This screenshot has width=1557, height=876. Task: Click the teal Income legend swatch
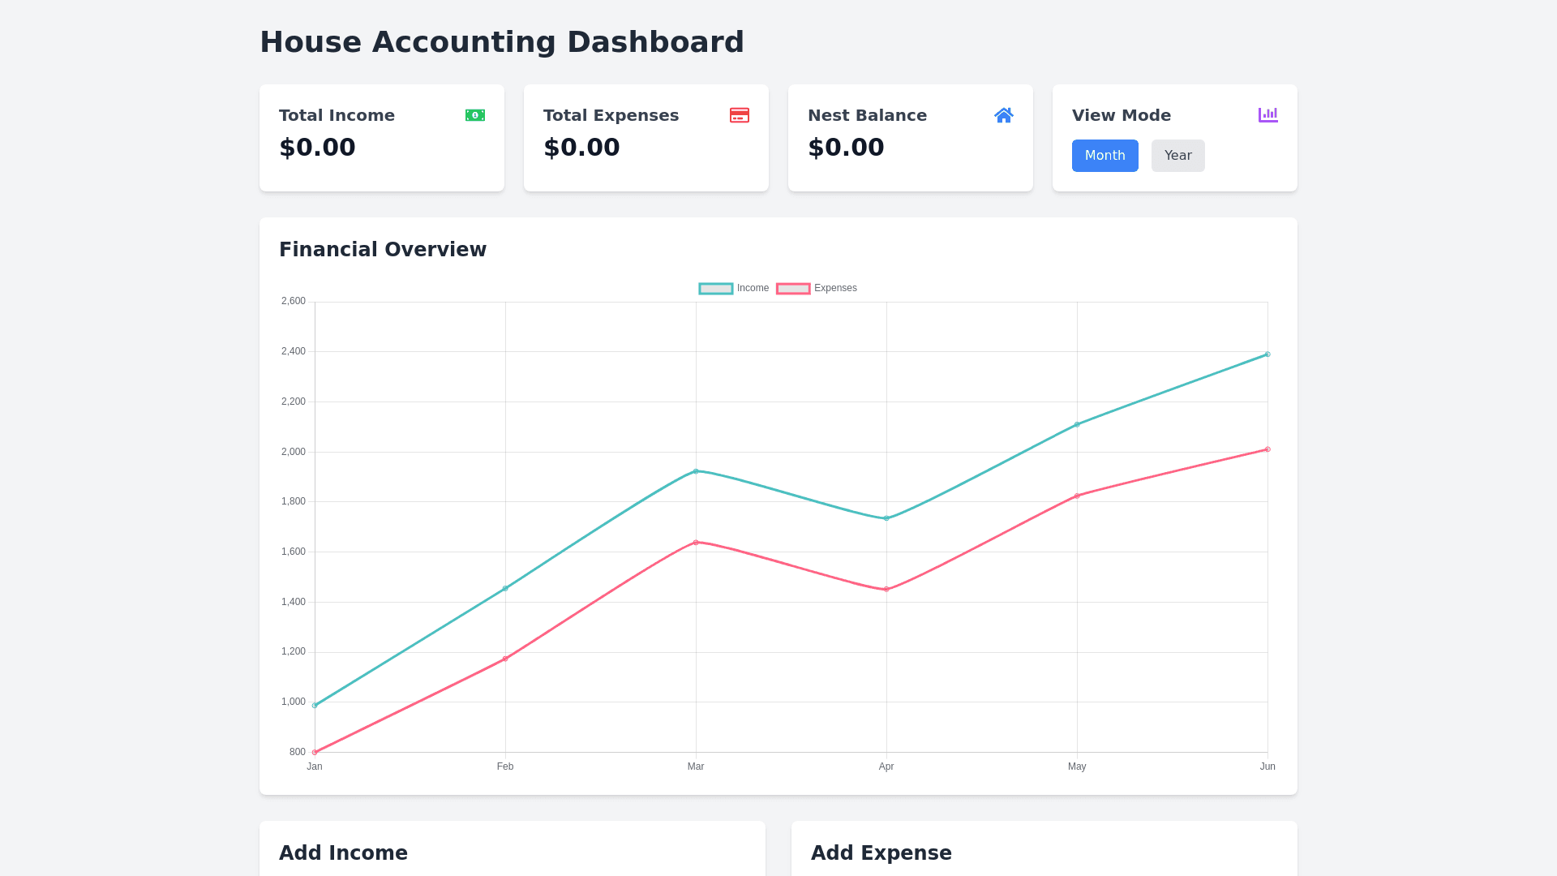click(x=716, y=289)
